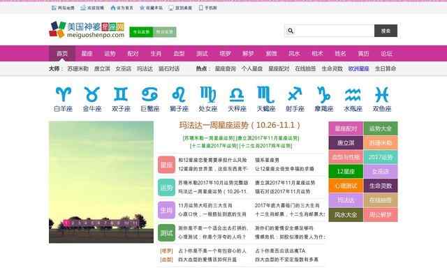Open the 塔罗 navigation menu item
Image resolution: width=447 pixels, height=268 pixels.
coord(225,54)
